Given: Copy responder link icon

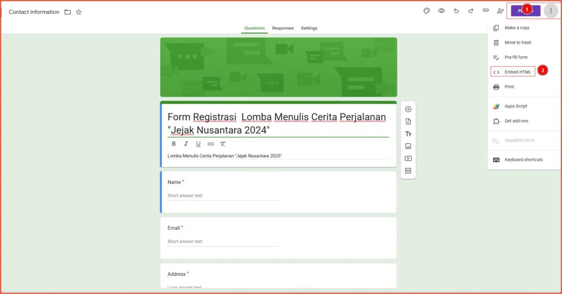Looking at the screenshot, I should (x=486, y=11).
